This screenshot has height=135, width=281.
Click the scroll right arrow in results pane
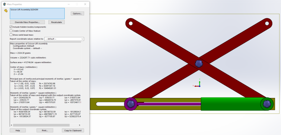point(80,125)
